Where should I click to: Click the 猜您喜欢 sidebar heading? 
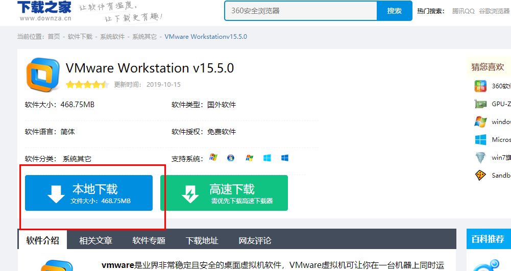(488, 67)
